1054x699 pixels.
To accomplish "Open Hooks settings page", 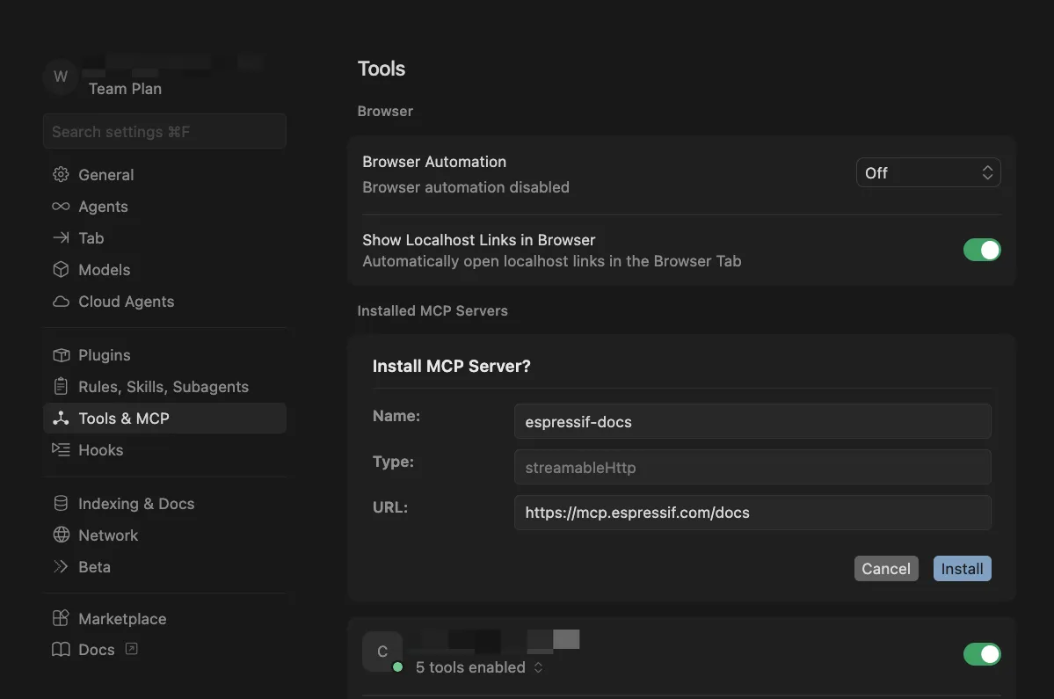I will coord(164,449).
